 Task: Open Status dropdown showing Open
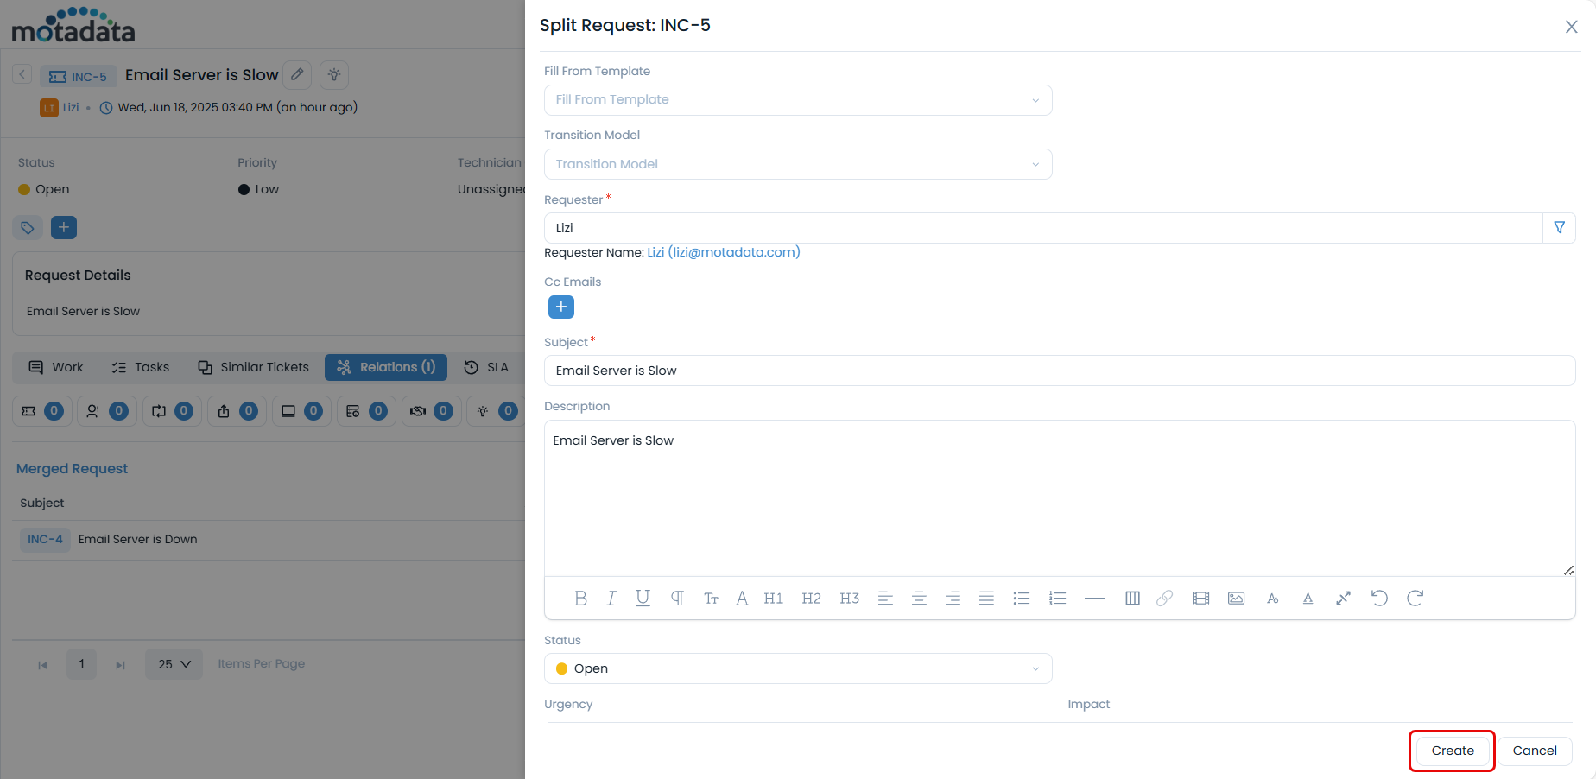pos(797,668)
